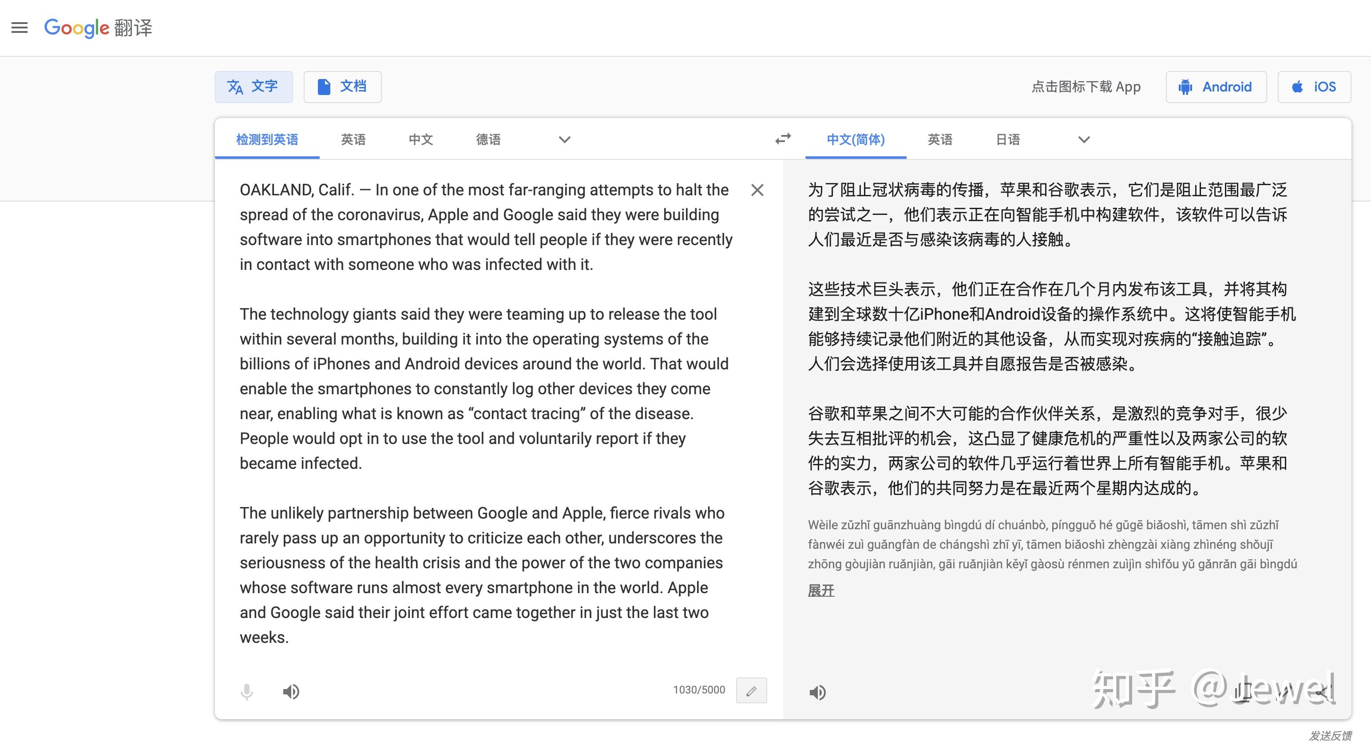The width and height of the screenshot is (1371, 745).
Task: Switch to the 文档 document translation tab
Action: (342, 86)
